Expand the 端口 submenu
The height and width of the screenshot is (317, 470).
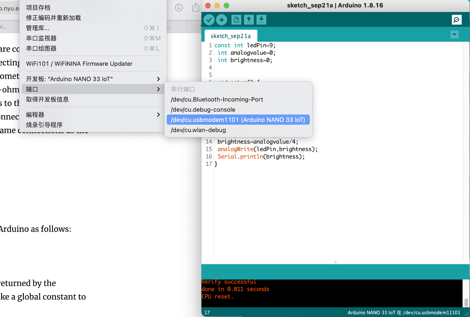[x=93, y=89]
